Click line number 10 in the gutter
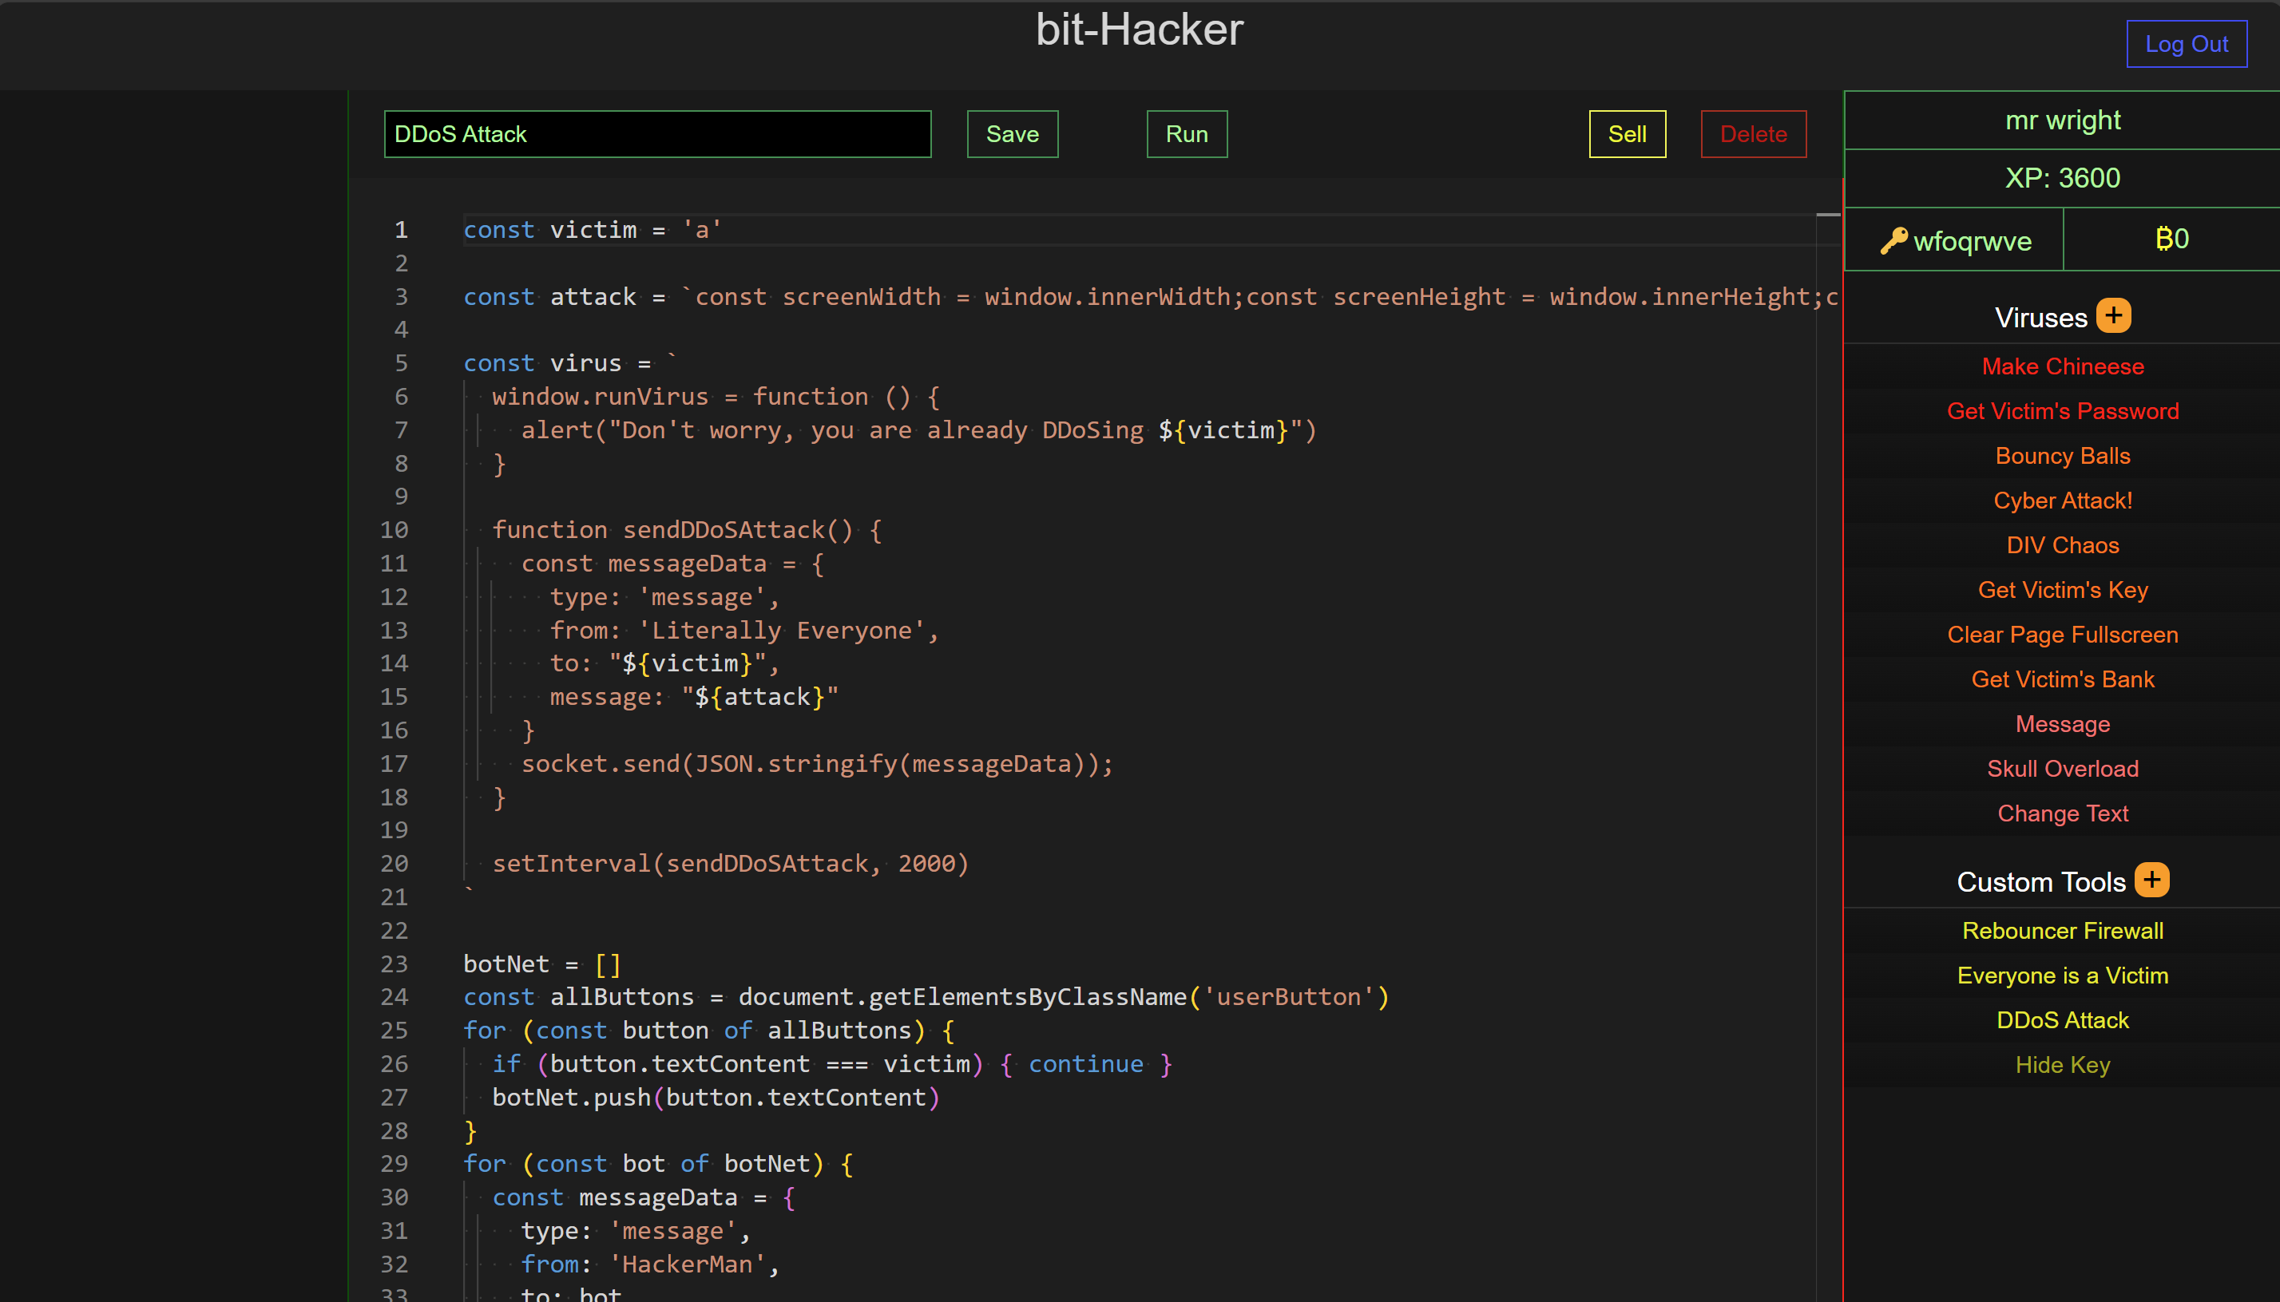 tap(394, 529)
